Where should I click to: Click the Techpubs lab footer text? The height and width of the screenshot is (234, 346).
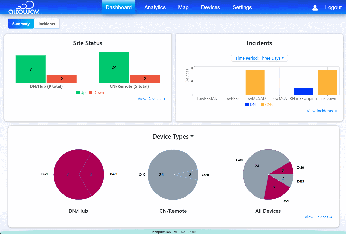[x=161, y=232]
